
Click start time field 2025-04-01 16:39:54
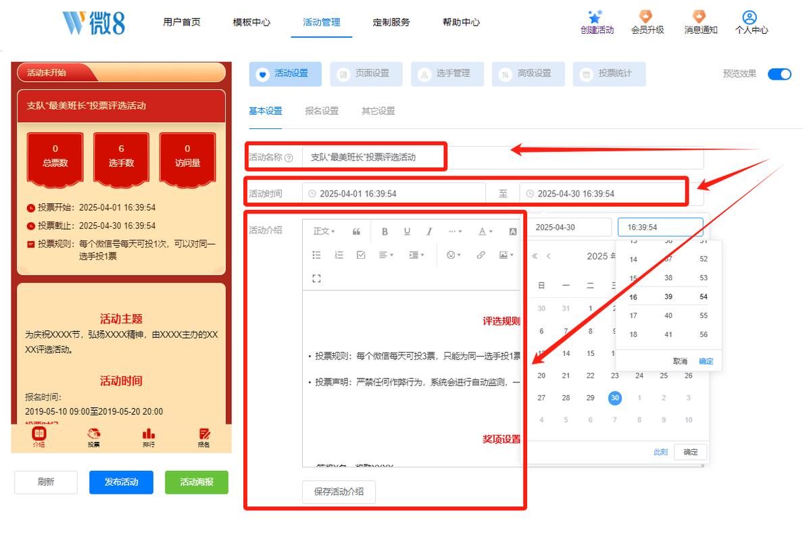pos(394,194)
